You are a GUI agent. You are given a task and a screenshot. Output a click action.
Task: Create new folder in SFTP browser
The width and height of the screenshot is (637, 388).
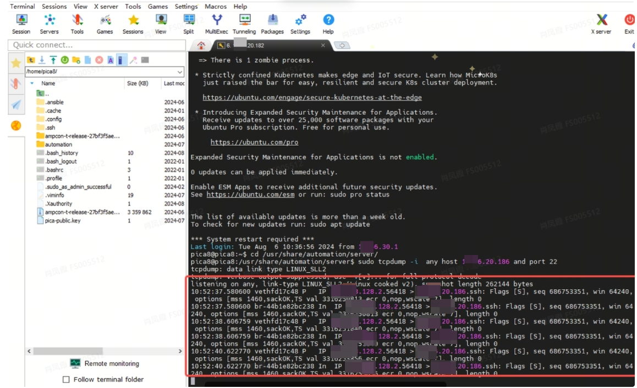[76, 60]
